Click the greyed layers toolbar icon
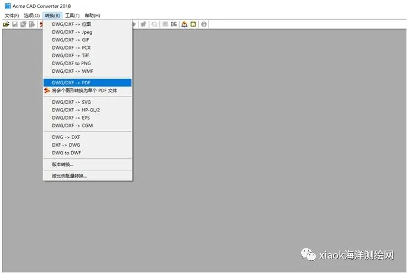The image size is (407, 273). point(154,24)
